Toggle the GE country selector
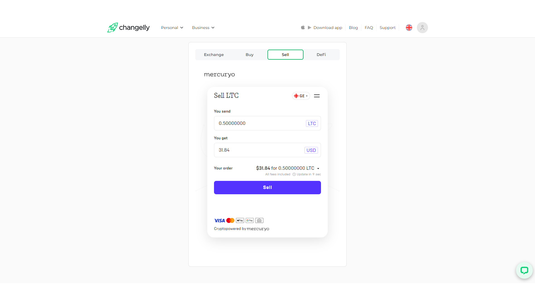 (x=300, y=96)
